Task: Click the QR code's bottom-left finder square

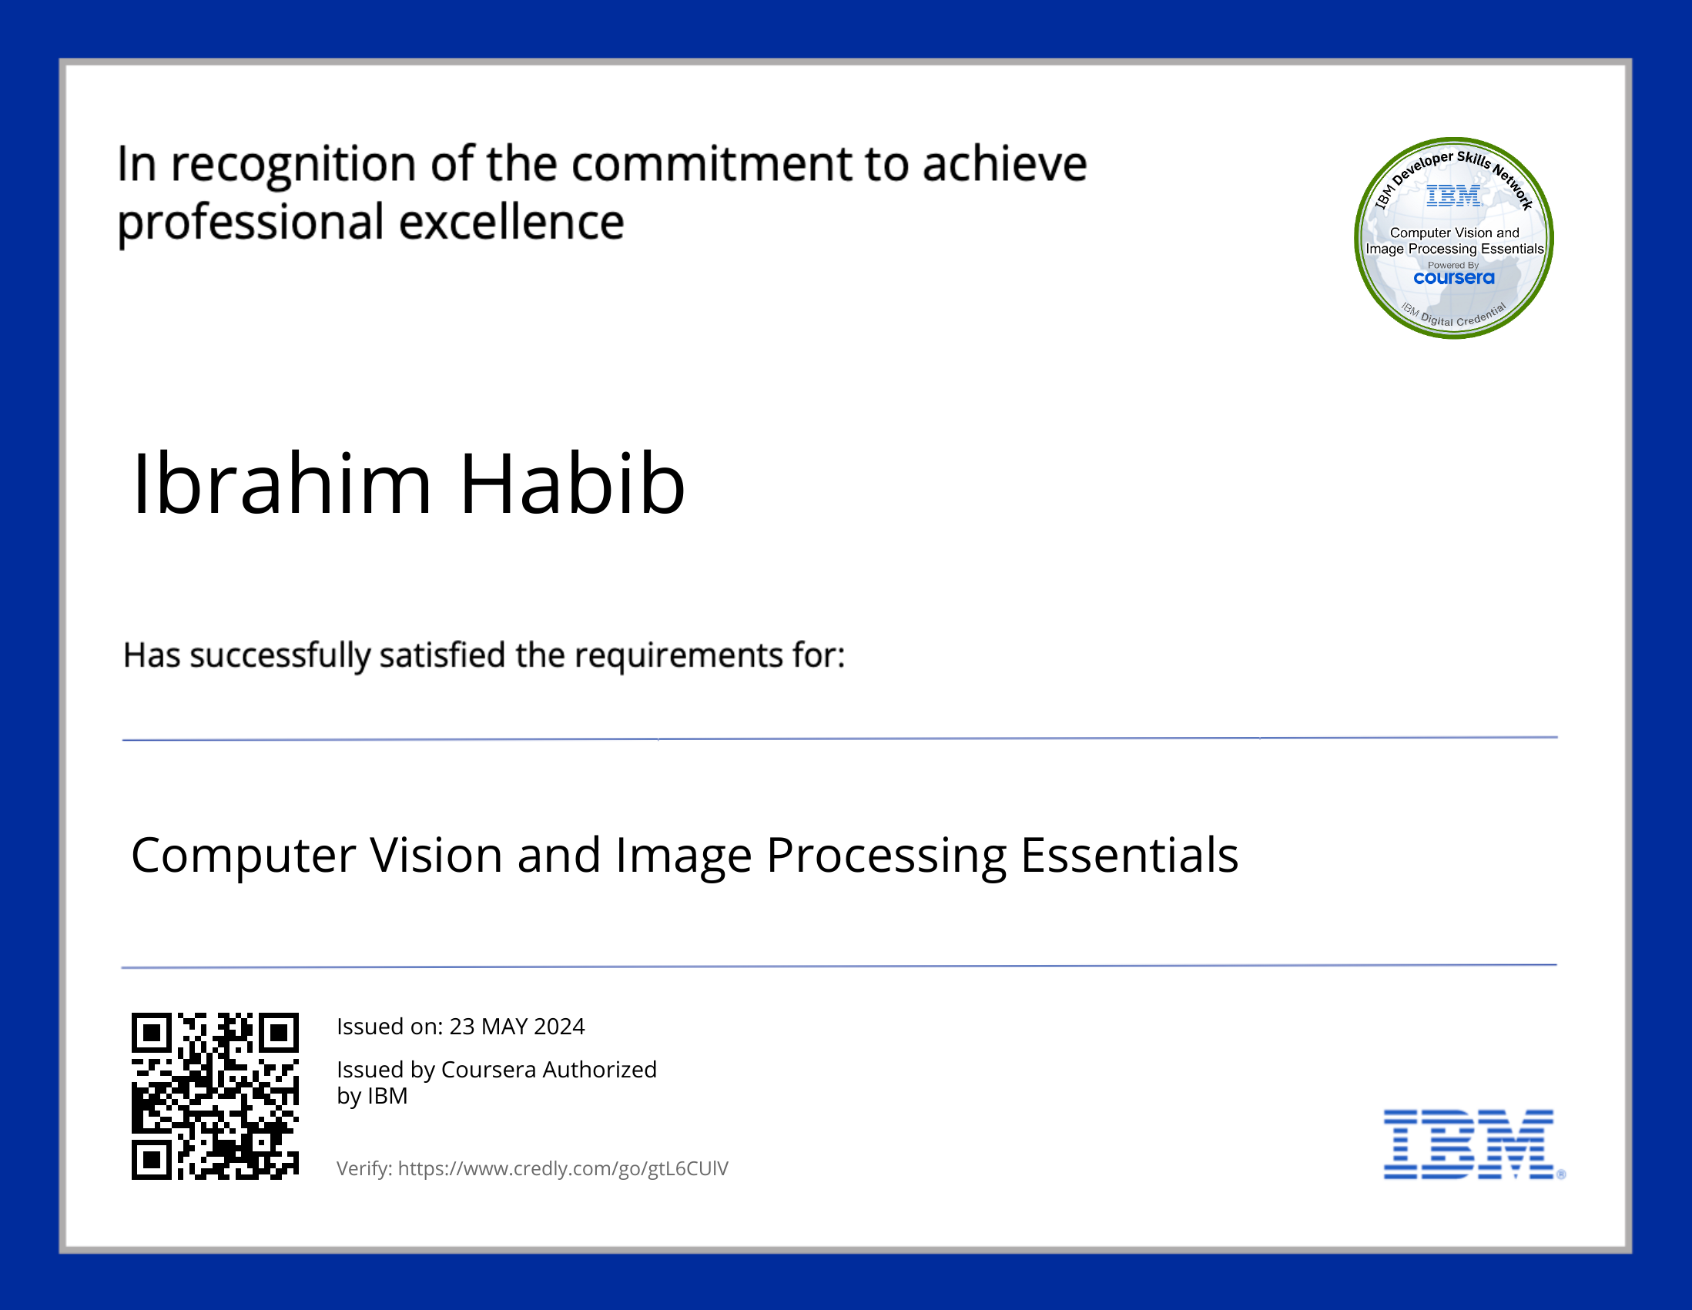Action: click(152, 1160)
